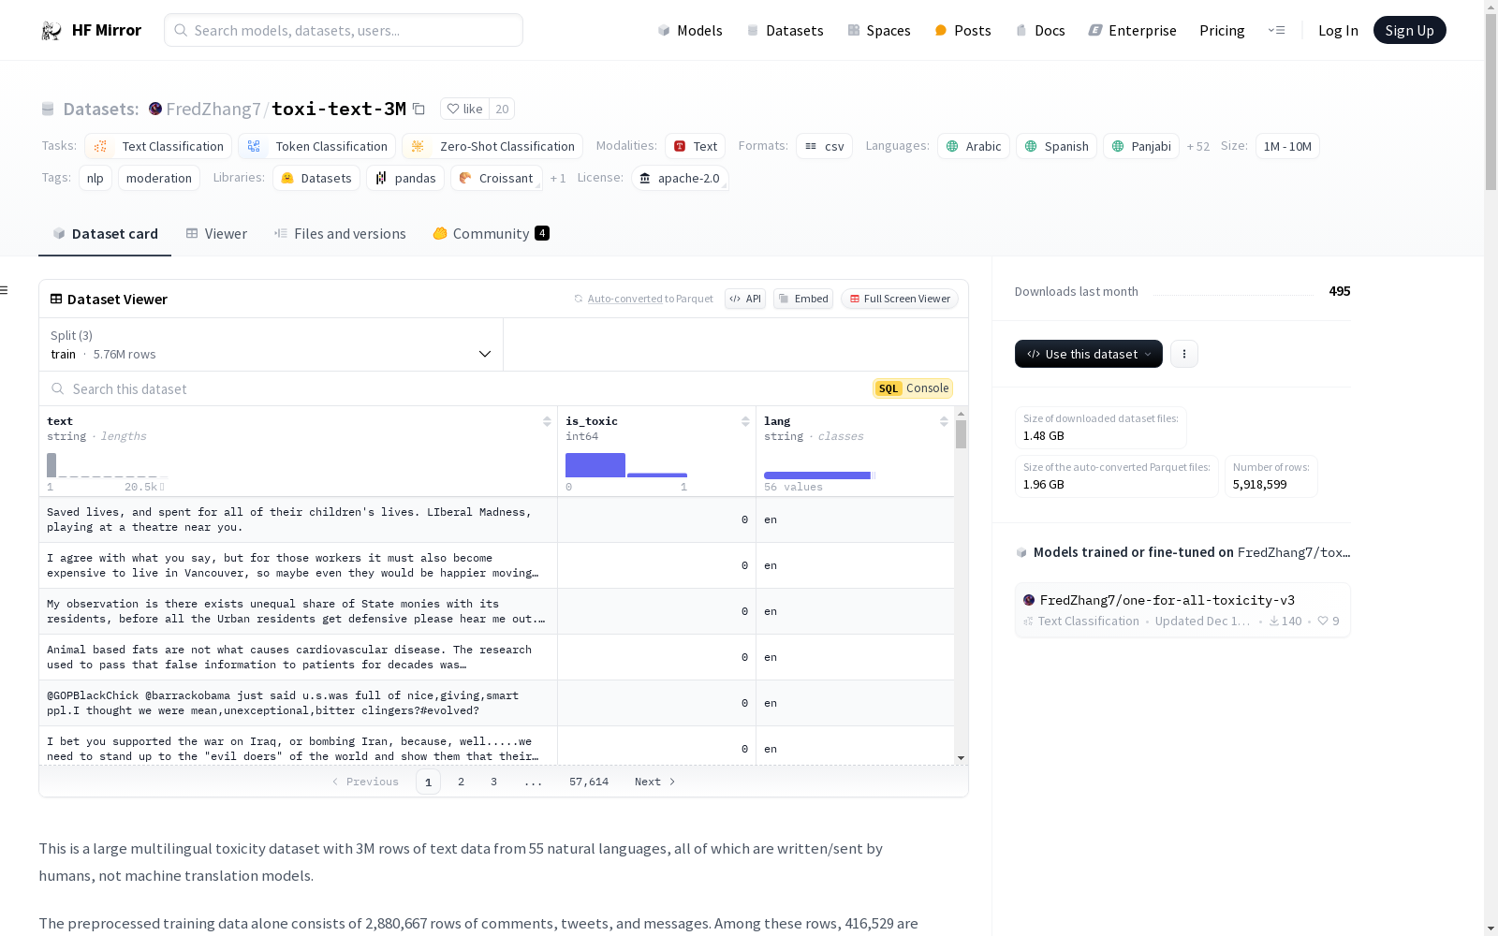Open the FredZhang7 author link
1498x936 pixels.
click(213, 109)
